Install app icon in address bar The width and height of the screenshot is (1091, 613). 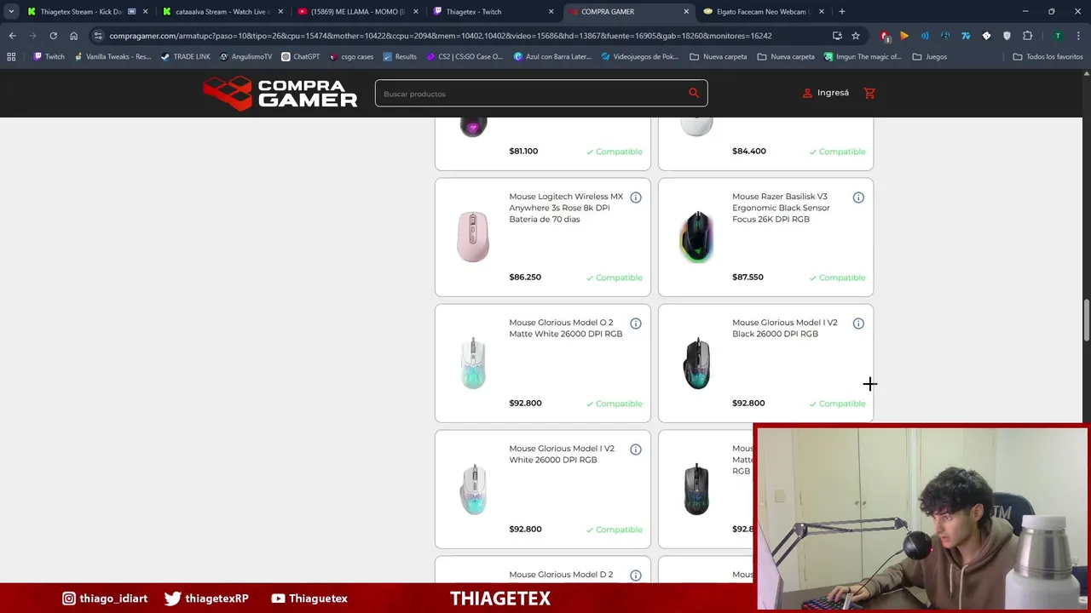point(837,36)
